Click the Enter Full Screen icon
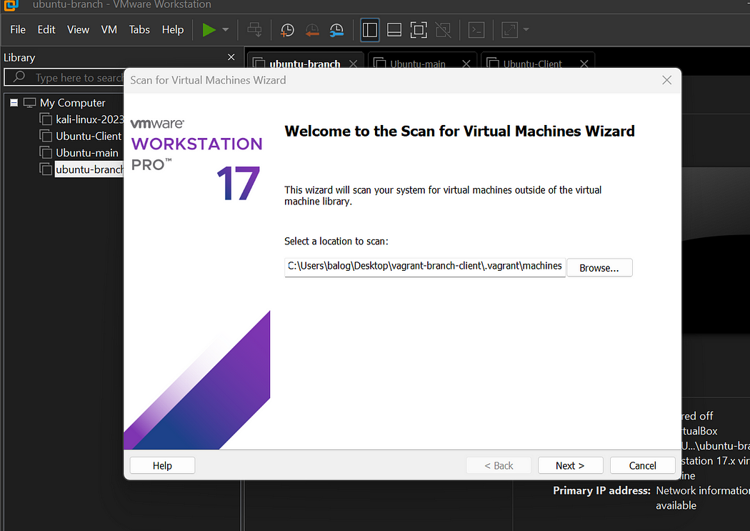This screenshot has height=531, width=750. (419, 30)
